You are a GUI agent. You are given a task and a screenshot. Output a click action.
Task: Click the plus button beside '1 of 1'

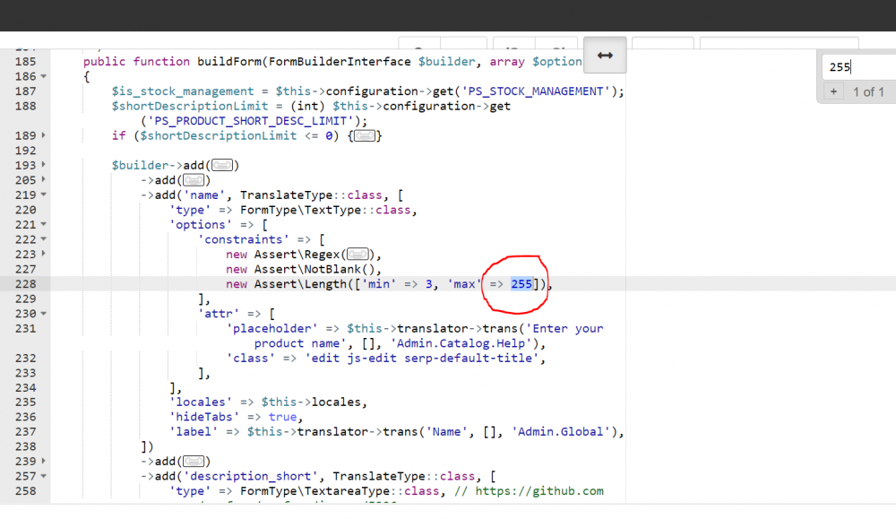[833, 91]
